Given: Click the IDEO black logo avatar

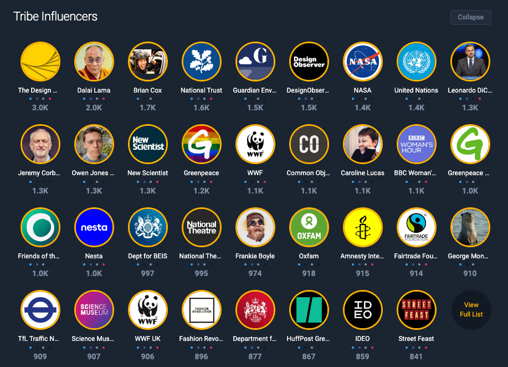Looking at the screenshot, I should pos(362,310).
